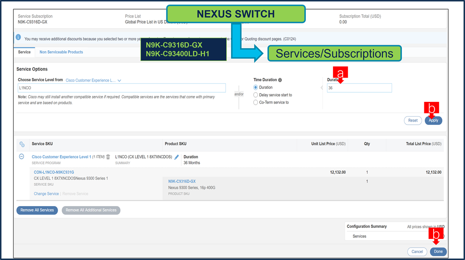Screen dimensions: 465x260
Task: Click the link icon in the Service SKU header
Action: click(x=22, y=144)
